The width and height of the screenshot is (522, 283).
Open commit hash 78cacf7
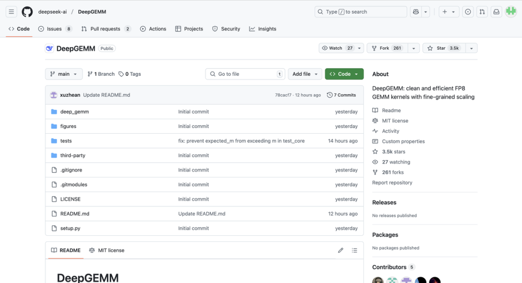283,95
